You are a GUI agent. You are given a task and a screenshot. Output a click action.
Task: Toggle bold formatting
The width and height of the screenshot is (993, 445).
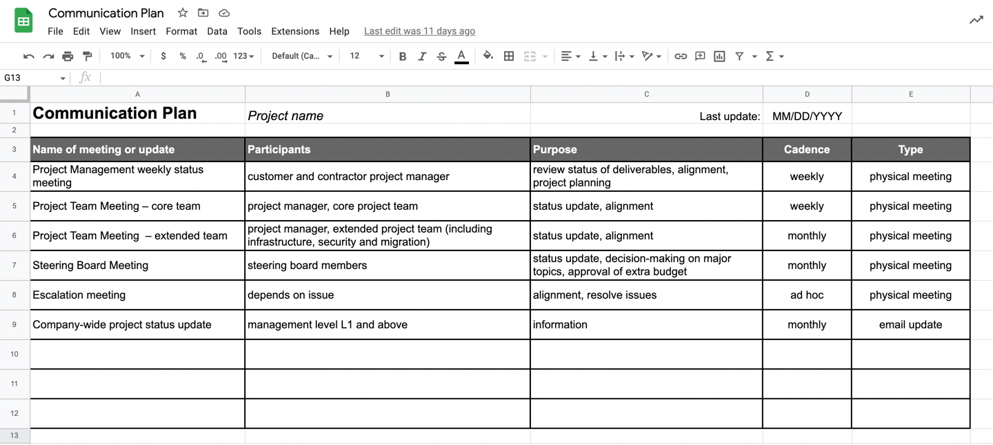pos(403,57)
